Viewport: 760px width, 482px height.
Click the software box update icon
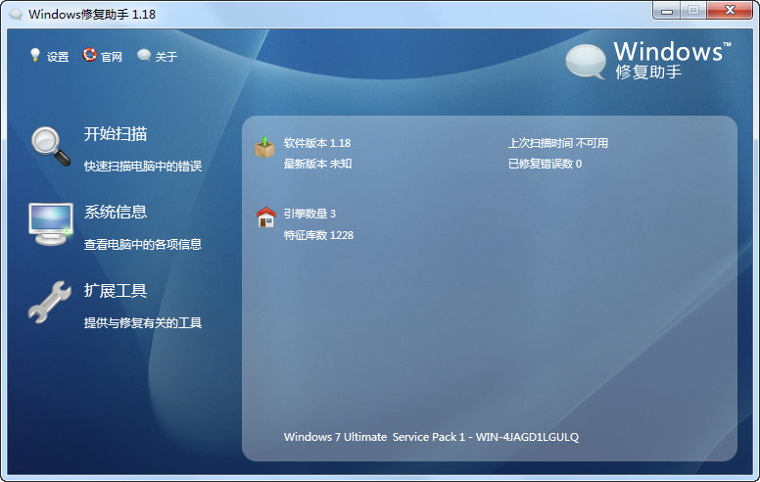[264, 147]
